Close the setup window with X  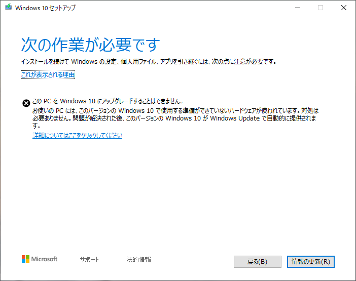point(343,8)
